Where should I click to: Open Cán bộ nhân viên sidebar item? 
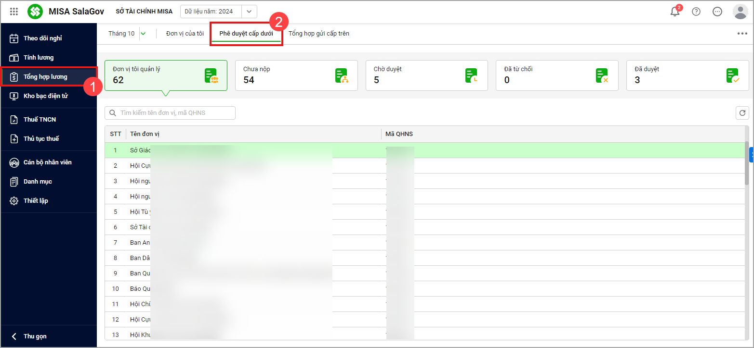tap(47, 162)
